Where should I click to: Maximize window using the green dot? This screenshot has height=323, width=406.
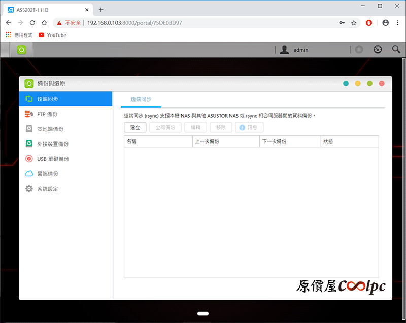tap(370, 83)
